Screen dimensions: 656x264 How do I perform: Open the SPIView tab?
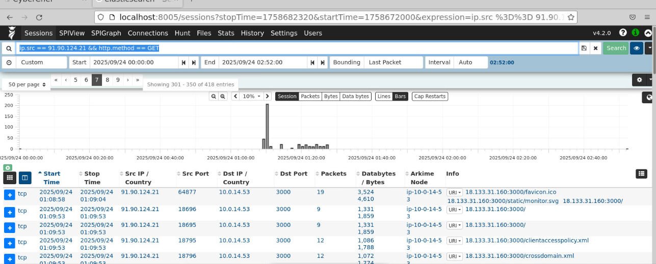pos(72,33)
